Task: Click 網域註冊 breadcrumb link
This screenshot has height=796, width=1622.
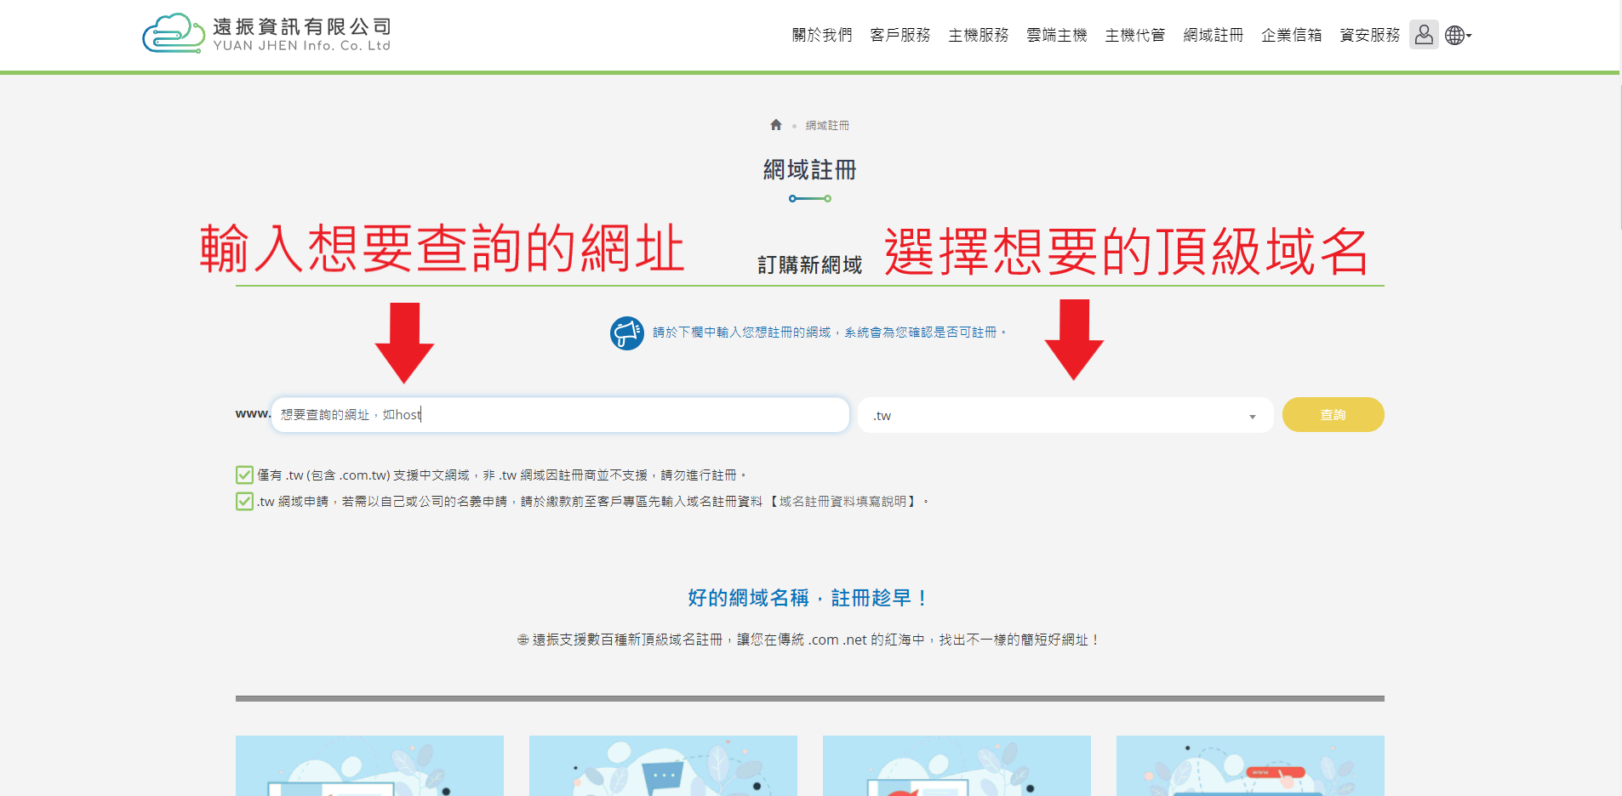Action: coord(827,125)
